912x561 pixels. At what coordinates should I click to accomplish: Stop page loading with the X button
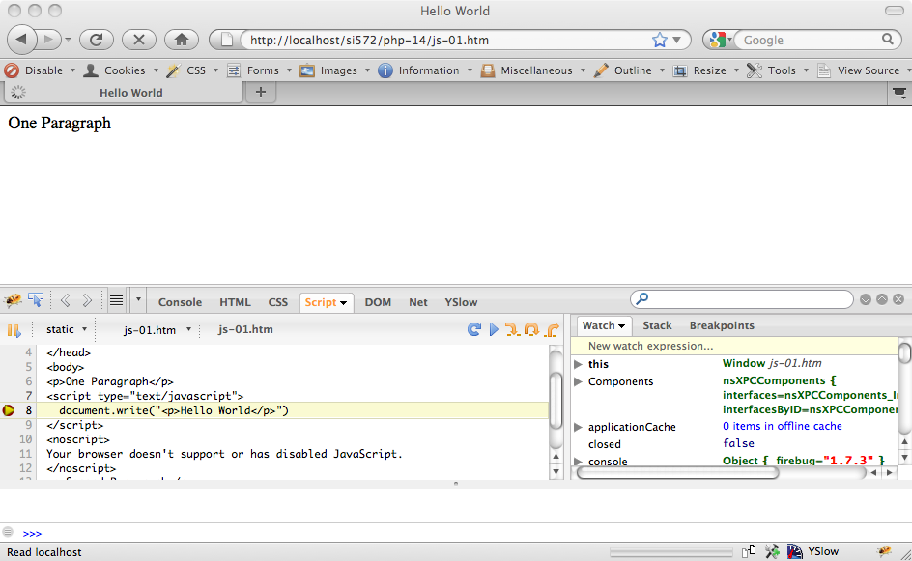138,40
